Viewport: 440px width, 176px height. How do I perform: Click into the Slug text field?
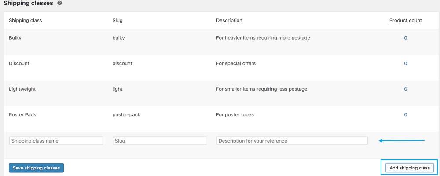click(x=159, y=141)
